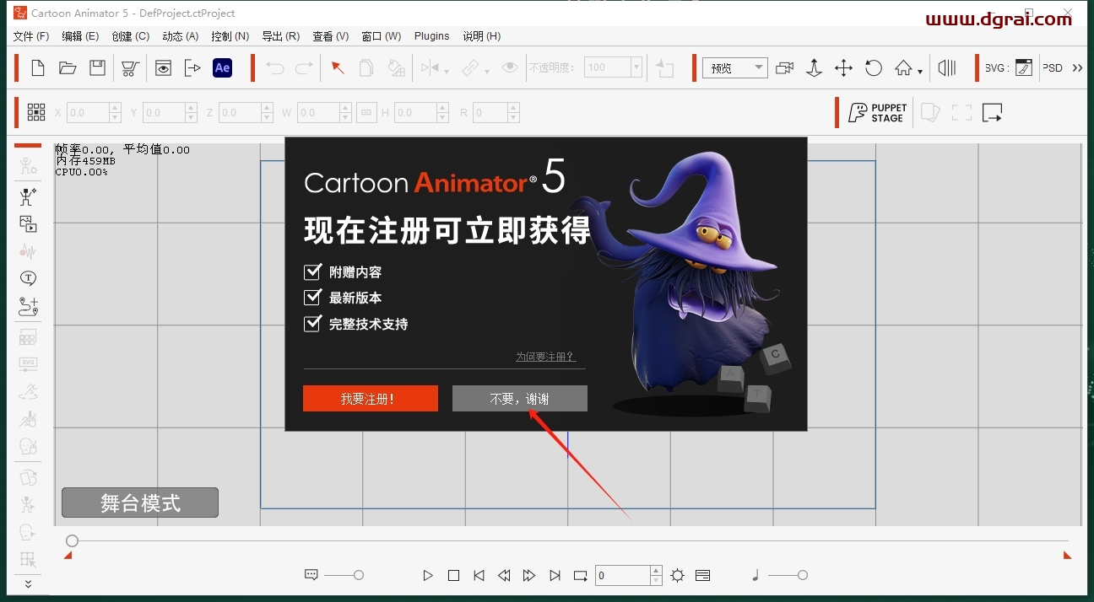Click the 不要，谢谢 button

[519, 398]
